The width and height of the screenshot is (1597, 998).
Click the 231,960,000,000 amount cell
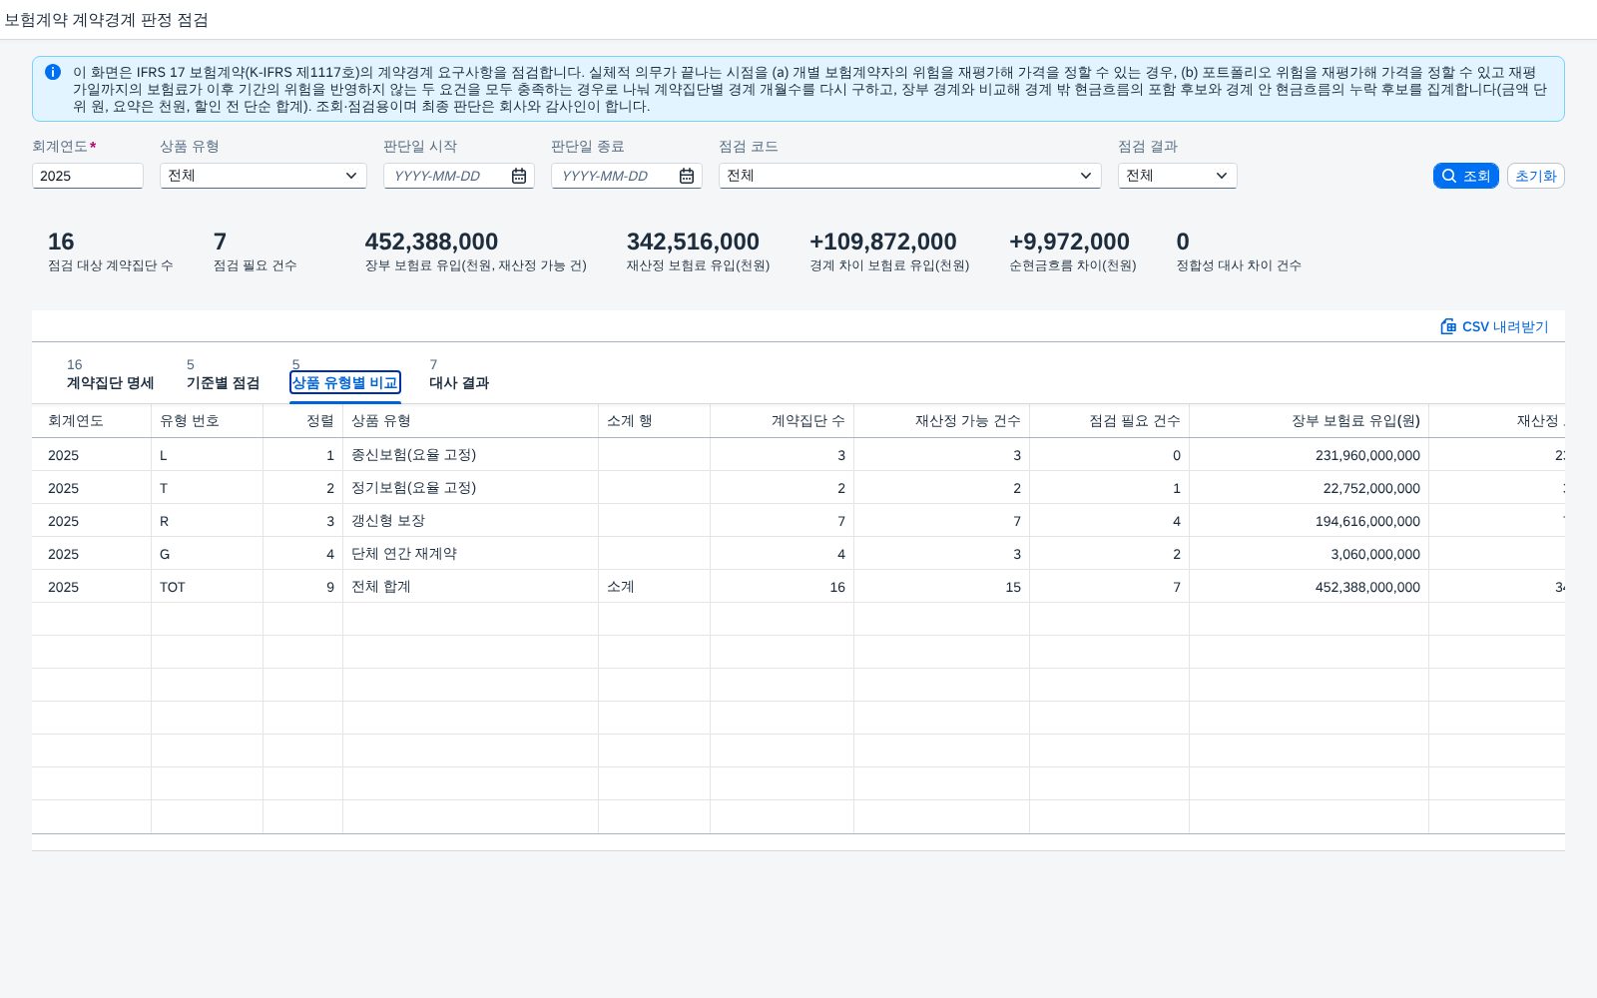click(1309, 455)
